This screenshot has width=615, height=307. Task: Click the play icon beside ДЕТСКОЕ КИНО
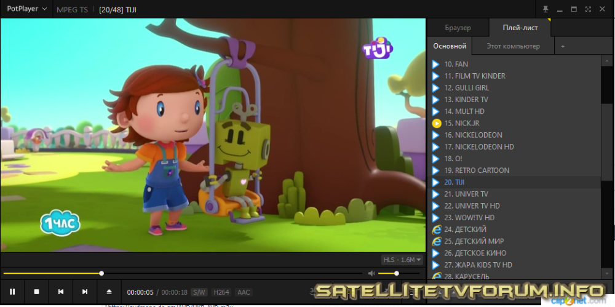point(435,253)
